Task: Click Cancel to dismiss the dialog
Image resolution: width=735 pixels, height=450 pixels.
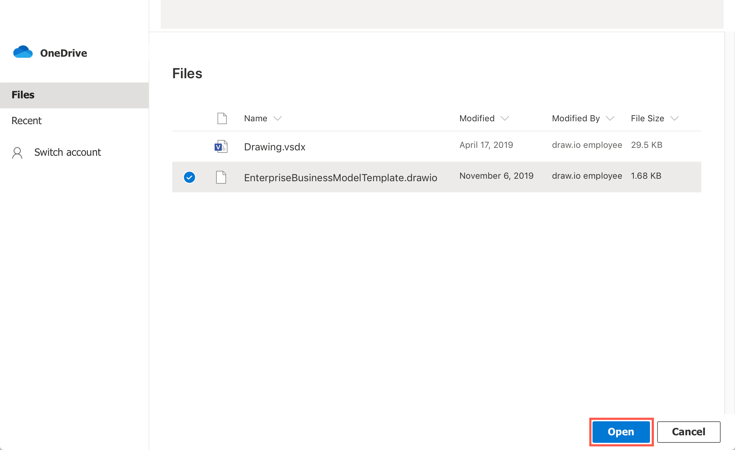Action: 688,432
